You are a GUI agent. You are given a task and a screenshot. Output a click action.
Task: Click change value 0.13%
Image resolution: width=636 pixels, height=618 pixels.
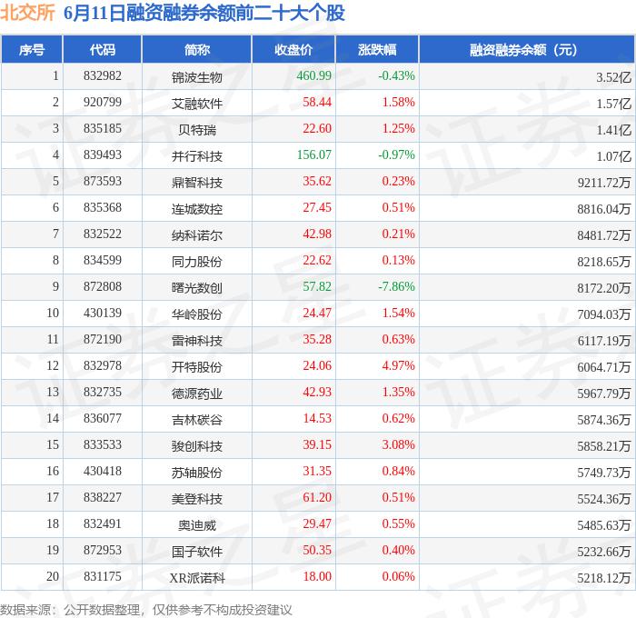click(x=398, y=261)
